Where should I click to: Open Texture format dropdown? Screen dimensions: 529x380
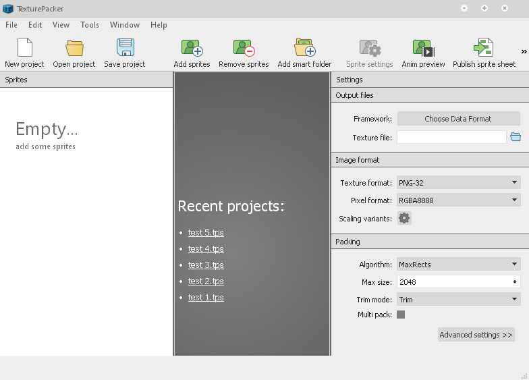click(x=459, y=182)
